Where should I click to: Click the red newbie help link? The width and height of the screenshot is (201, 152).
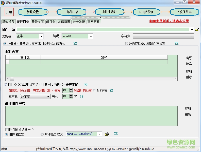[169, 21]
